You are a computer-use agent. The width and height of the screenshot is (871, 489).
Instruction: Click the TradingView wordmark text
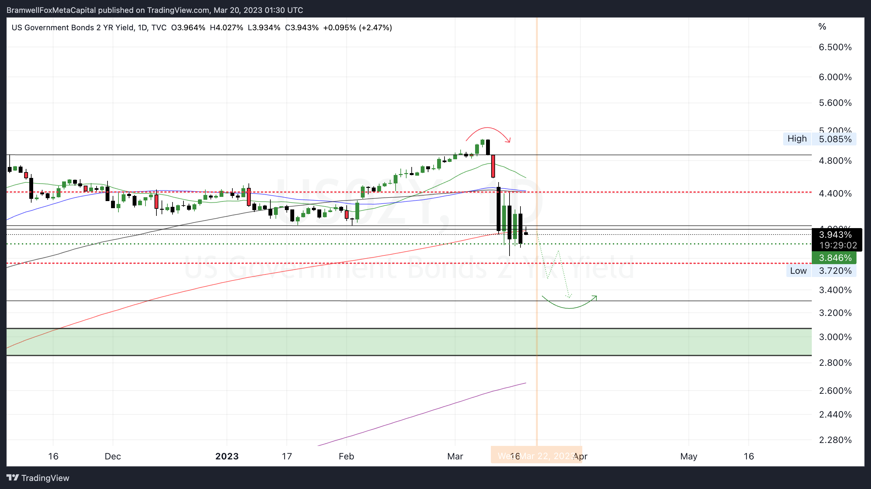coord(45,478)
